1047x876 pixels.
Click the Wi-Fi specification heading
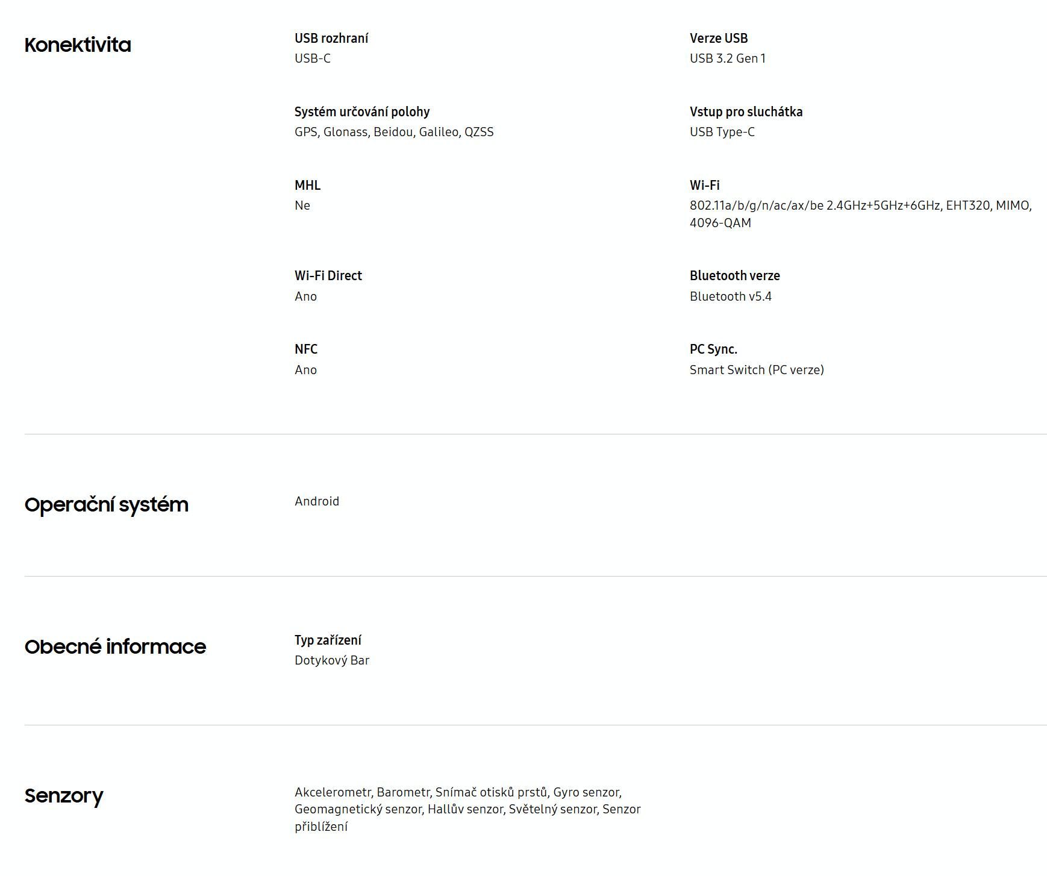(705, 185)
